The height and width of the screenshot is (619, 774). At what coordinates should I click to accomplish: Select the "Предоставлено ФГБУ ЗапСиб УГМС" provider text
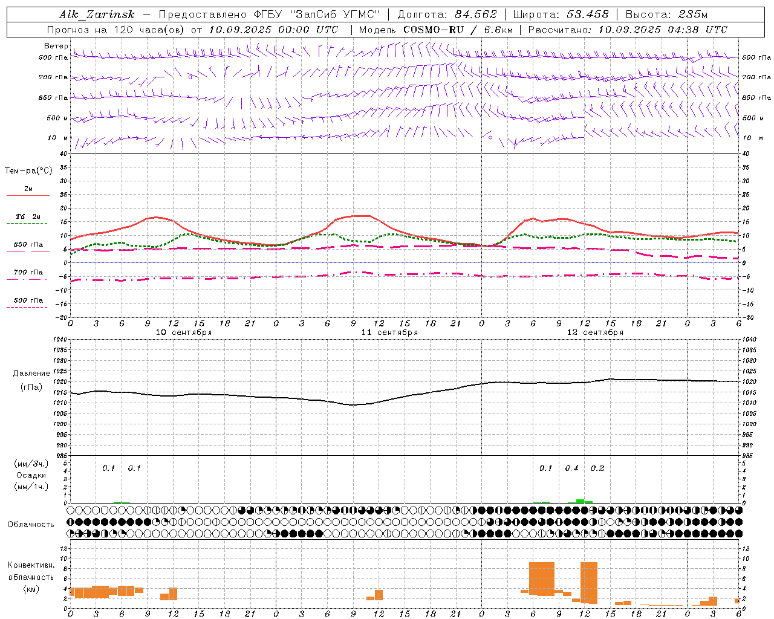pyautogui.click(x=270, y=15)
